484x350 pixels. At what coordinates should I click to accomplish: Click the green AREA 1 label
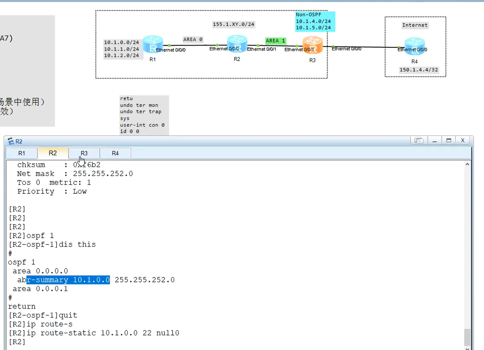(275, 40)
